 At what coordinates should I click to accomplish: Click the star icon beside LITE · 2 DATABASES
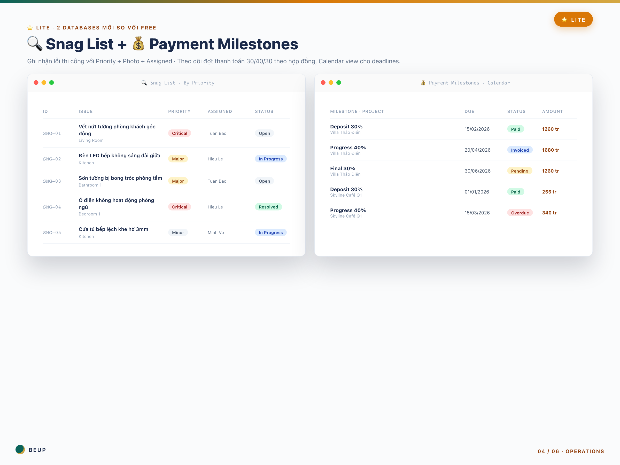(30, 28)
